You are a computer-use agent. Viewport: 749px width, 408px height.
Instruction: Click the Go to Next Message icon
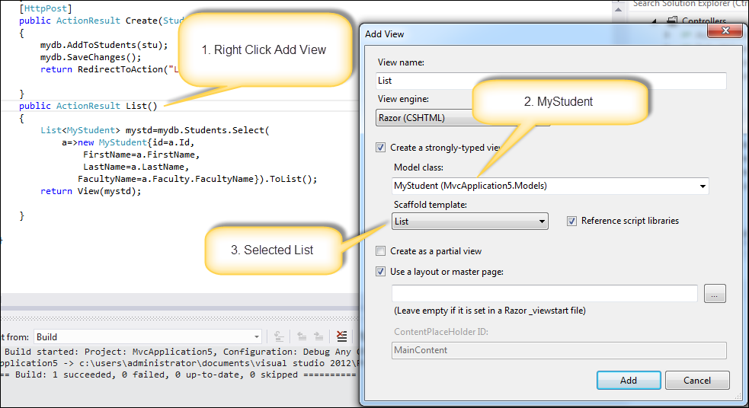pyautogui.click(x=319, y=336)
